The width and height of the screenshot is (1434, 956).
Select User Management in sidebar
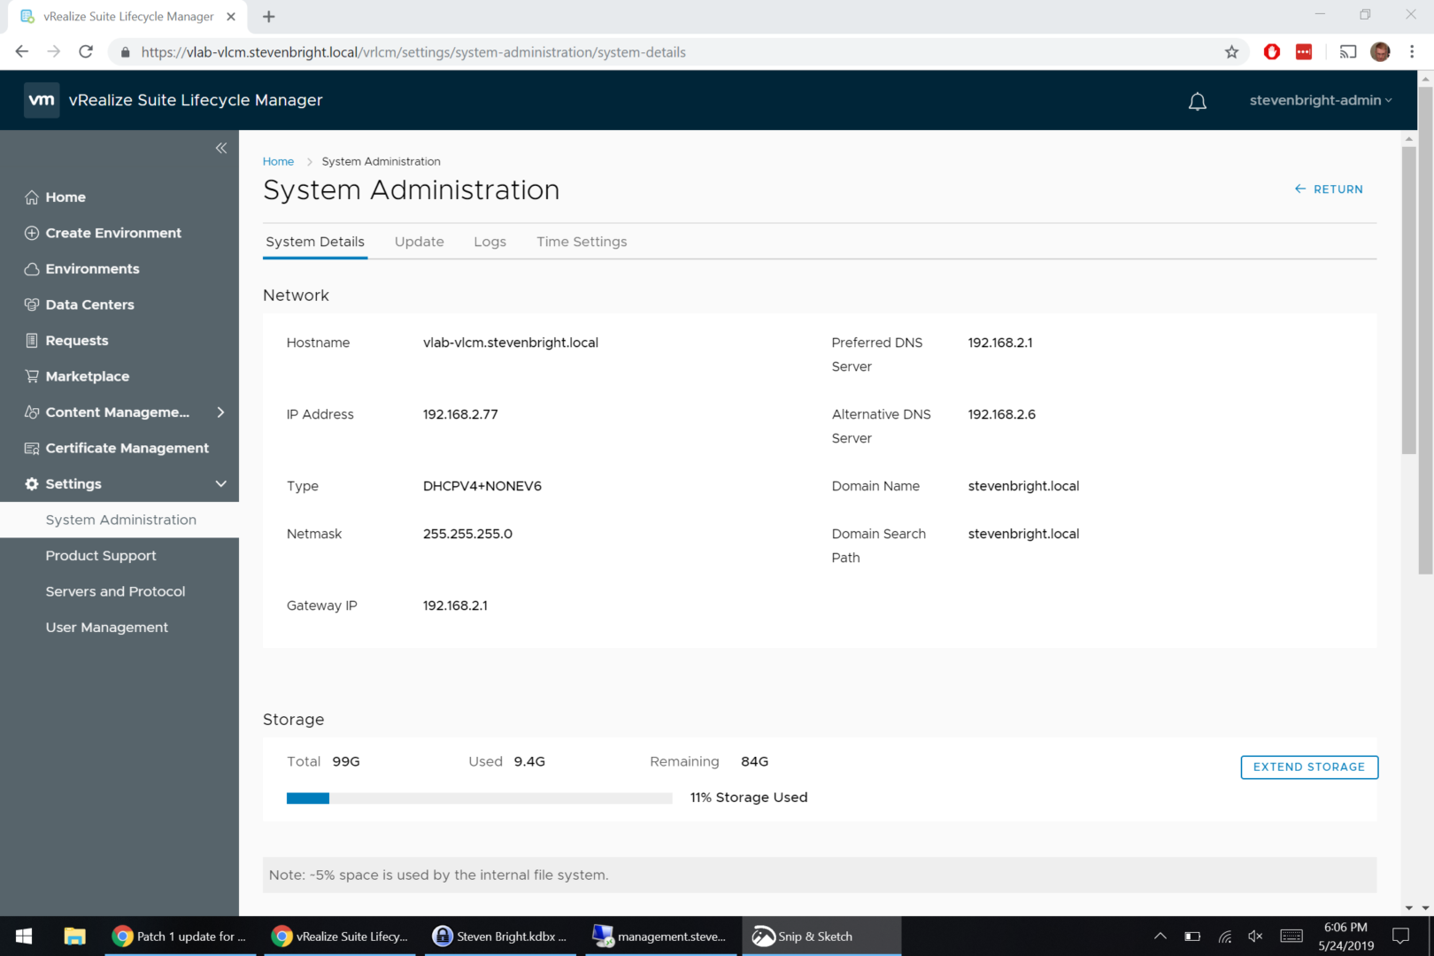tap(107, 628)
